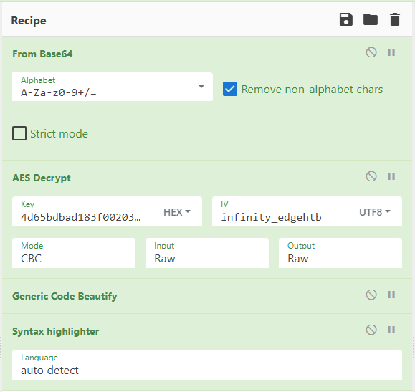Image resolution: width=415 pixels, height=392 pixels.
Task: Change the Key format from HEX
Action: click(177, 212)
